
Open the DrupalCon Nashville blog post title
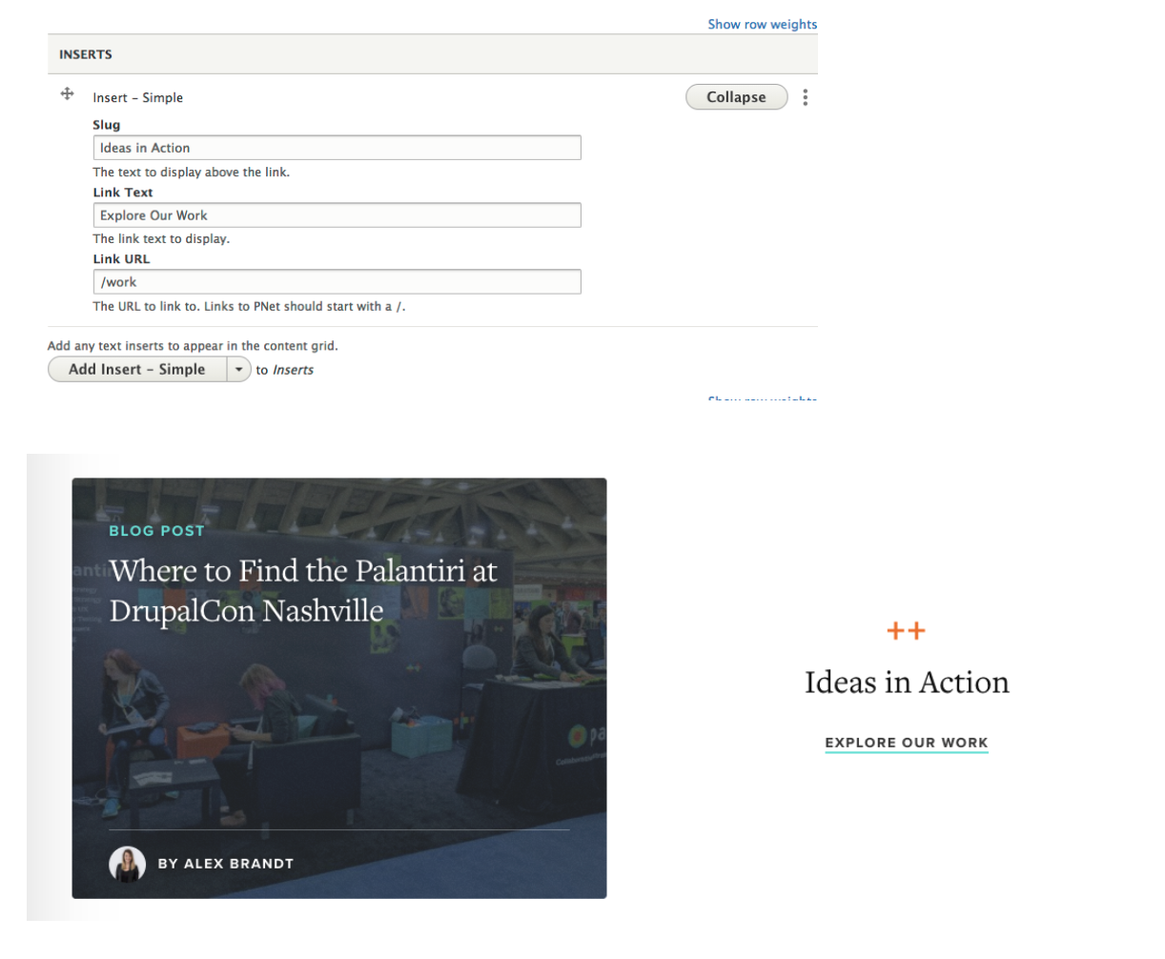[x=303, y=590]
